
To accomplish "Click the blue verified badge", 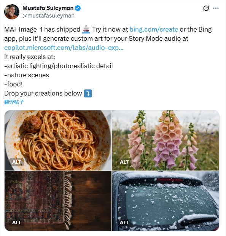I will point(78,8).
